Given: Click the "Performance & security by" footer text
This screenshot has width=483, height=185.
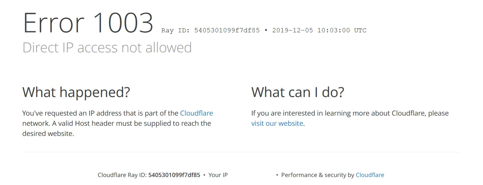Looking at the screenshot, I should click(318, 175).
